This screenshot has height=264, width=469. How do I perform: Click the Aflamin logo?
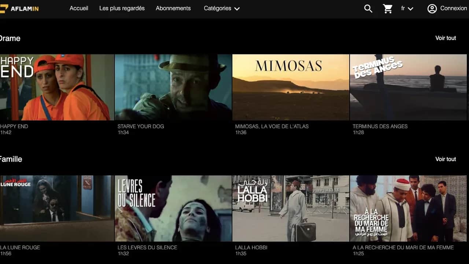(x=19, y=8)
